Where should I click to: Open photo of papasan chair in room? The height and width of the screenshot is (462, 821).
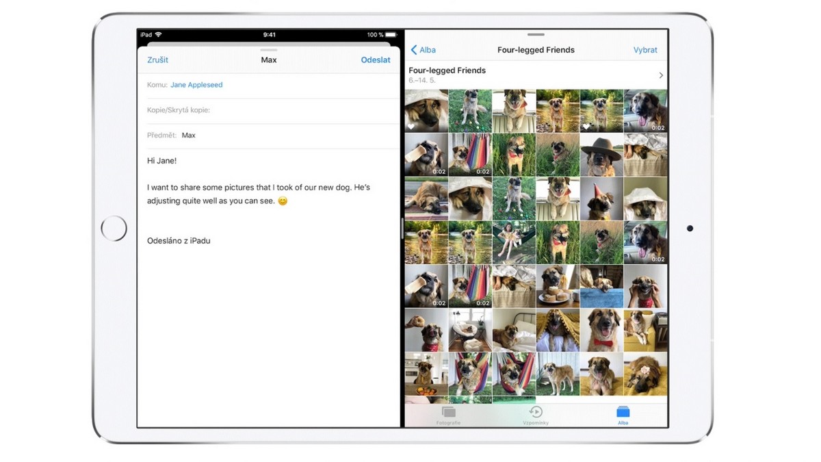click(x=470, y=330)
